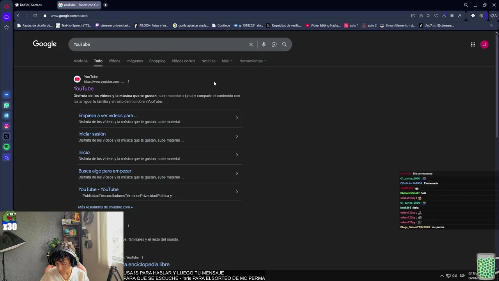Open the extensions cube icon
Image resolution: width=499 pixels, height=281 pixels.
pos(481,16)
